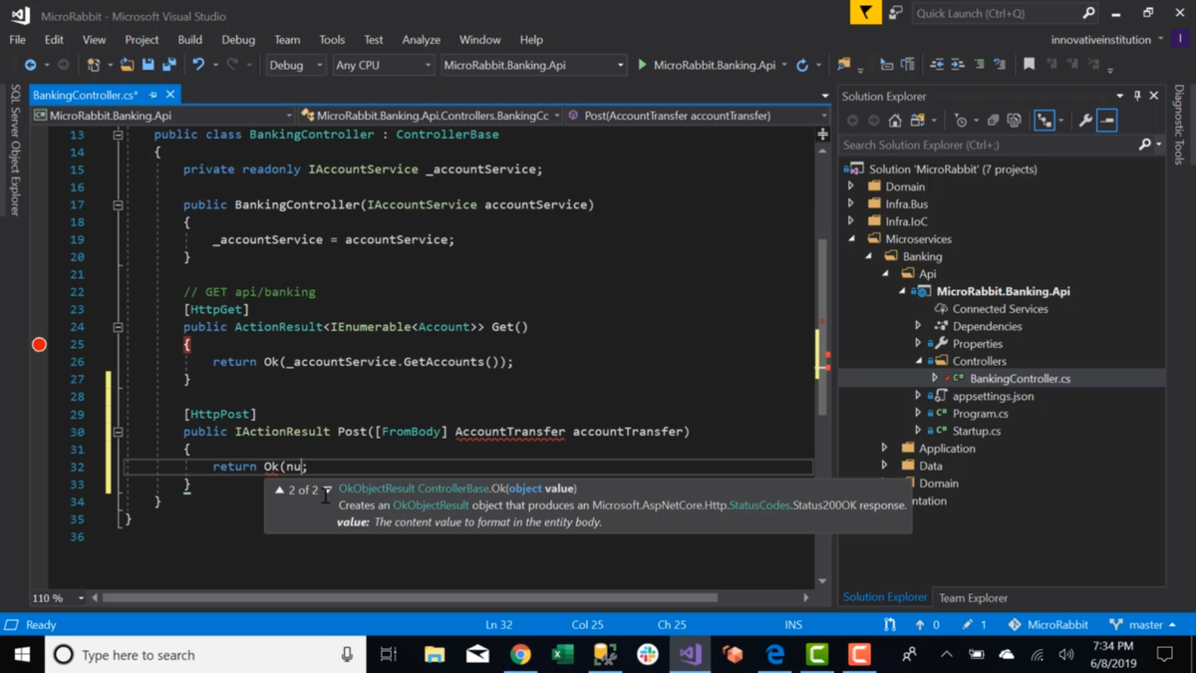Viewport: 1196px width, 673px height.
Task: Open File Explorer from the taskbar
Action: [435, 654]
